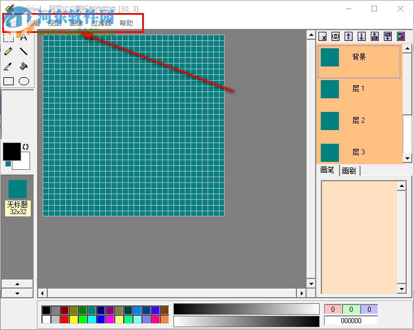Pick the olive palette swatch
The height and width of the screenshot is (330, 414).
click(73, 310)
